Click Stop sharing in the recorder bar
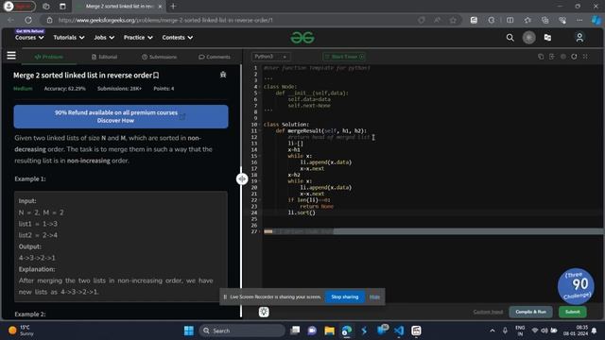Screen dimensions: 605x340 [344, 297]
